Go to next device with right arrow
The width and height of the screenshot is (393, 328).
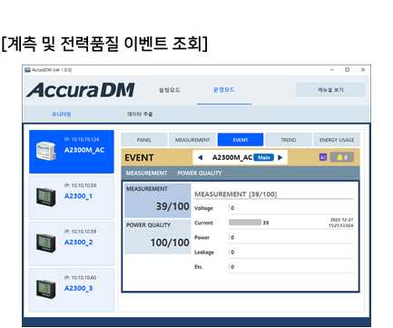[280, 157]
